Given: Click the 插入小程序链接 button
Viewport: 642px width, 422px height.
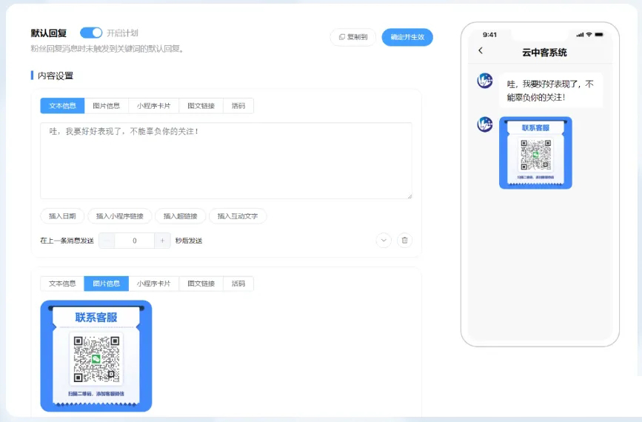Looking at the screenshot, I should pyautogui.click(x=119, y=216).
